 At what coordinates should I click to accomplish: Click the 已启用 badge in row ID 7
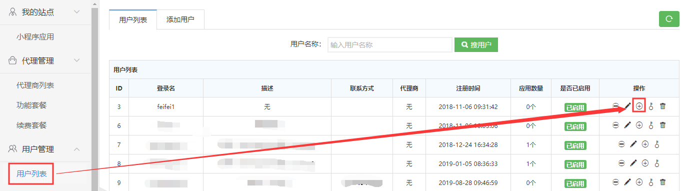click(x=575, y=145)
